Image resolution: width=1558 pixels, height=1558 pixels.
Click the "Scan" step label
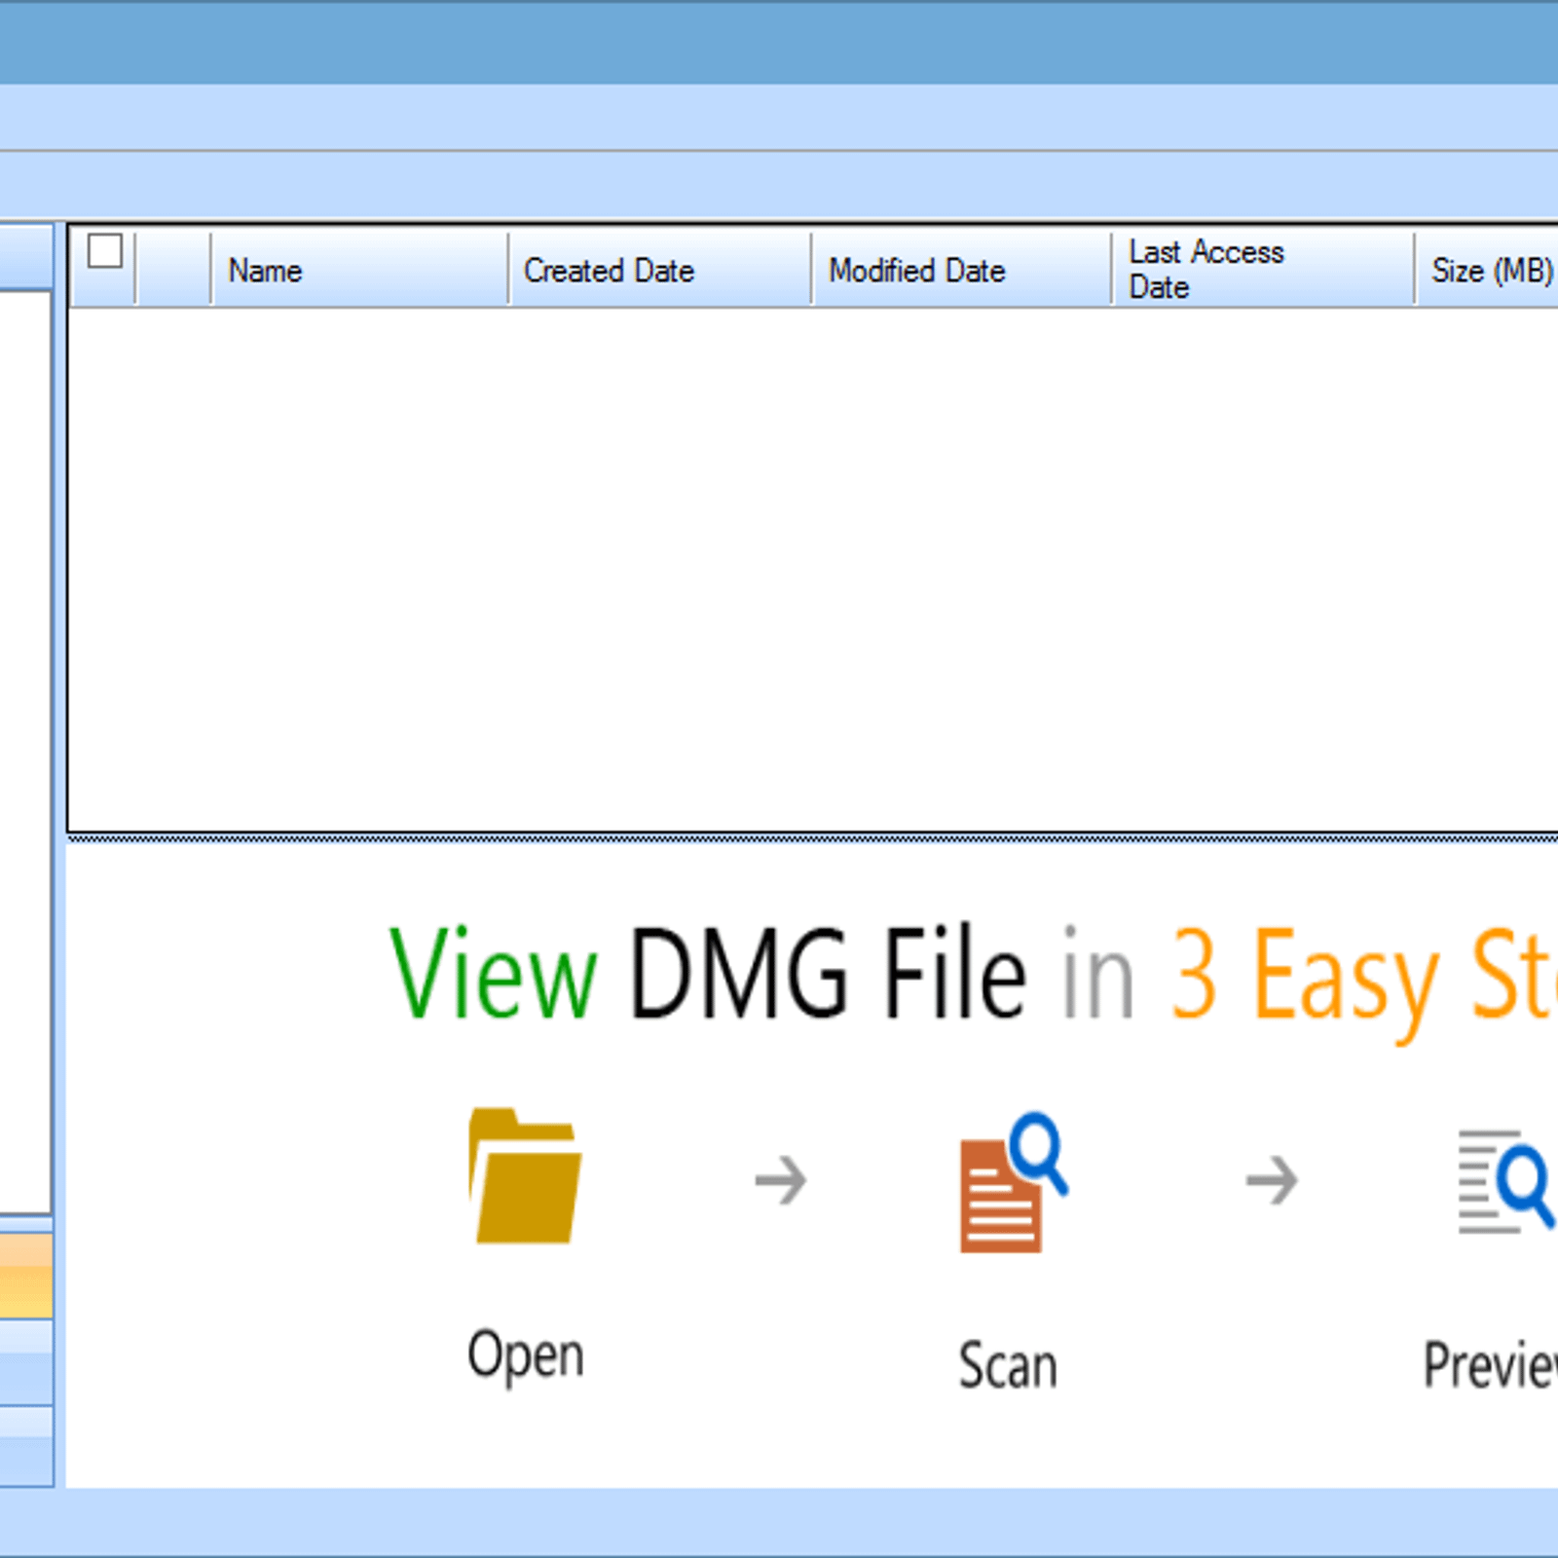pos(1008,1365)
